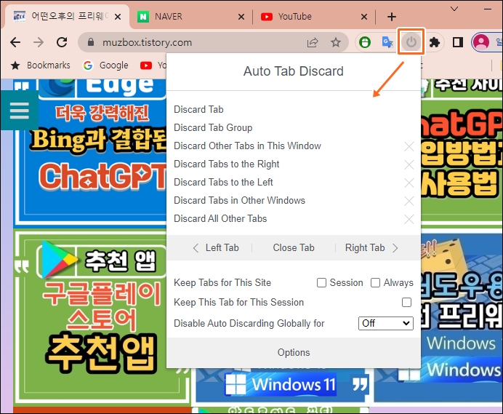Screen dimensions: 503x414
Task: Open the Bookmarks folder in bookmarks bar
Action: tap(40, 65)
